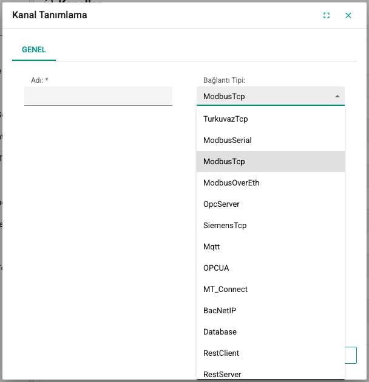Switch to the GENEL tab

[x=34, y=50]
